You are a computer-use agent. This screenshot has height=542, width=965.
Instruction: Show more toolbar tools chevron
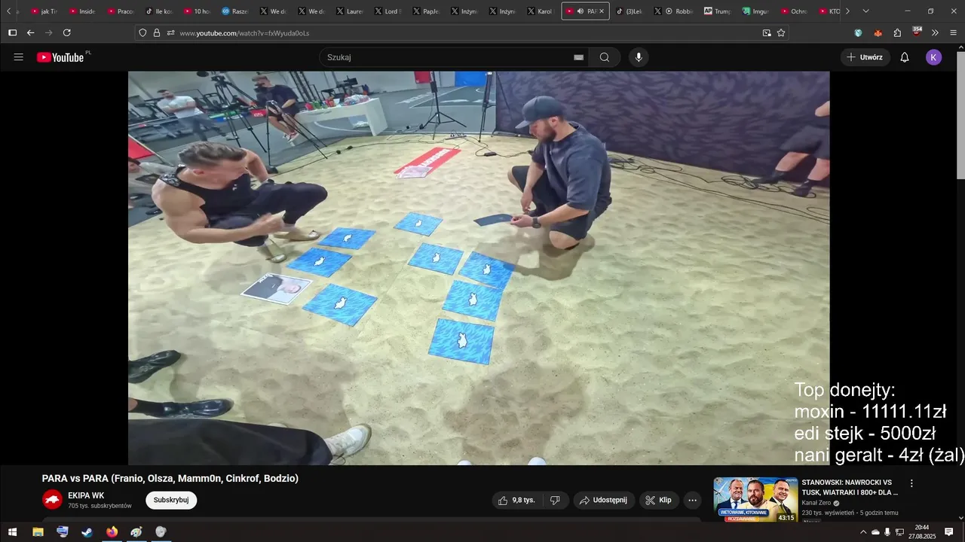click(935, 32)
